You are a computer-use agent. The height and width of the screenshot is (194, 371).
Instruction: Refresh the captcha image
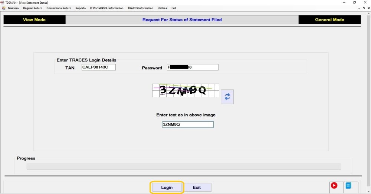pos(227,97)
